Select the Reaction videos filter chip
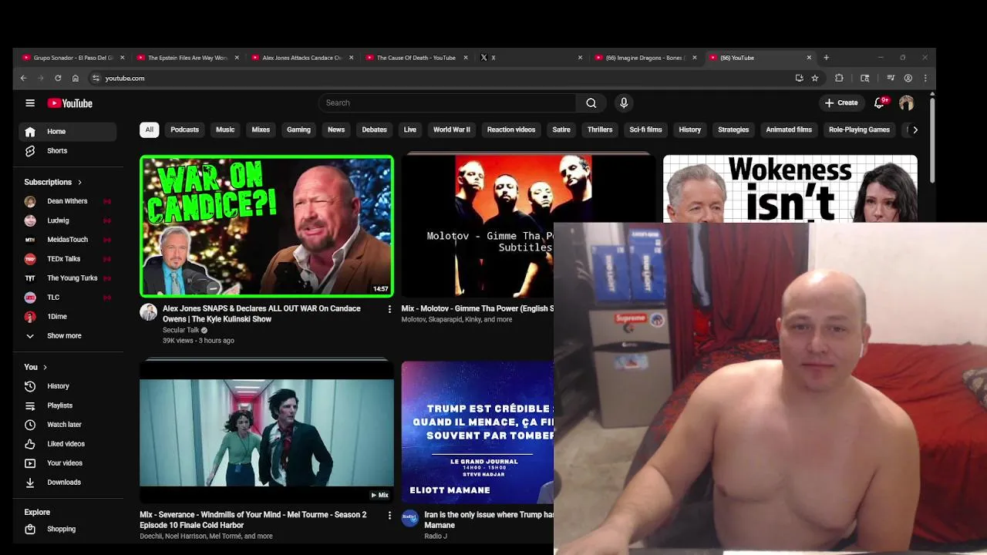The height and width of the screenshot is (555, 987). [x=511, y=129]
